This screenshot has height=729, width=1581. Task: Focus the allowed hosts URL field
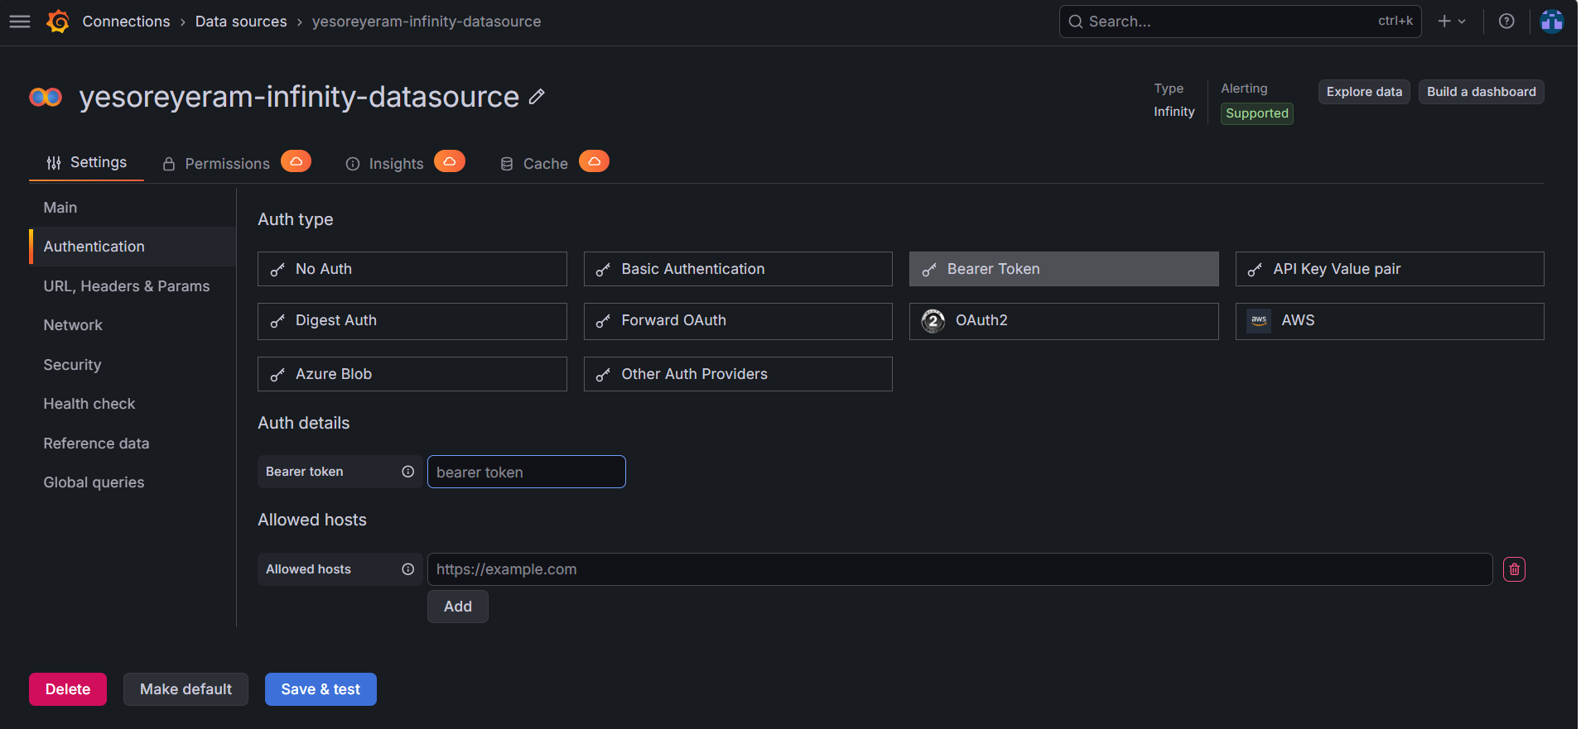point(960,569)
